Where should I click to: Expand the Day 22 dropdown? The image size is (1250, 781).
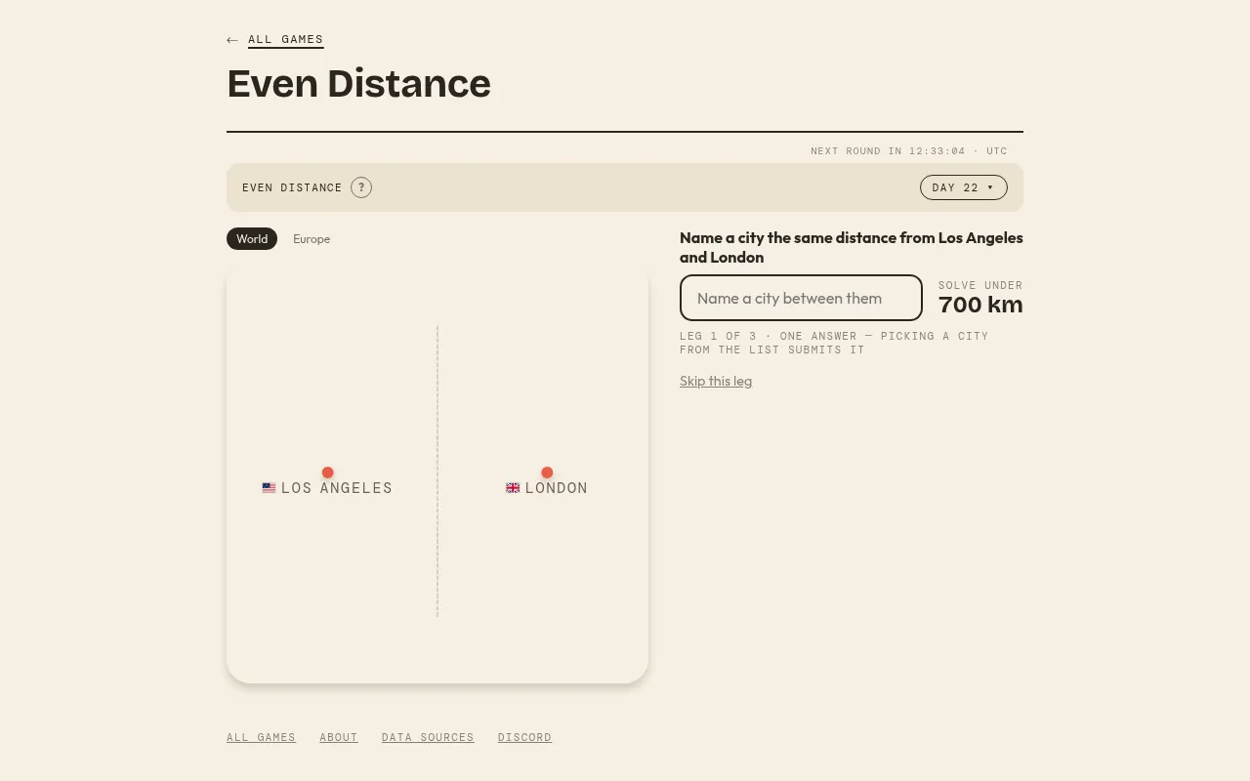[x=963, y=187]
